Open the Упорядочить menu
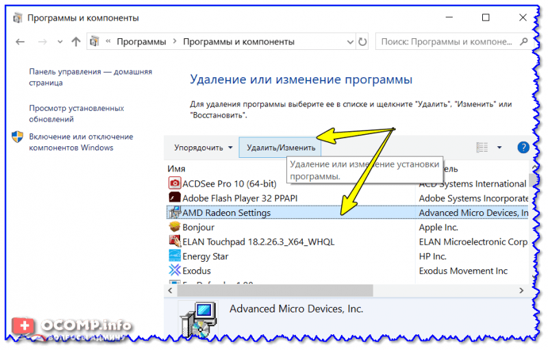This screenshot has height=350, width=548. pyautogui.click(x=203, y=148)
